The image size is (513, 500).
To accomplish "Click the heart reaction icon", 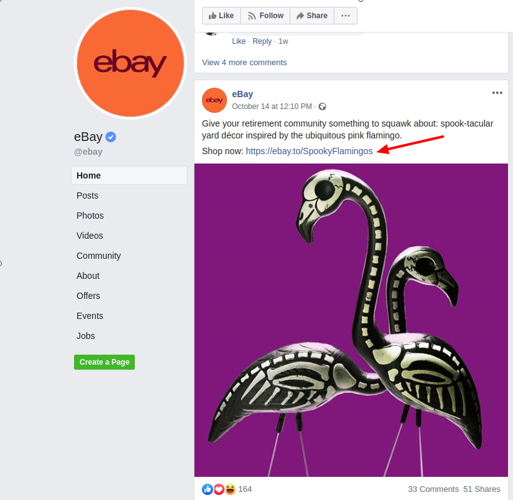I will (x=219, y=489).
